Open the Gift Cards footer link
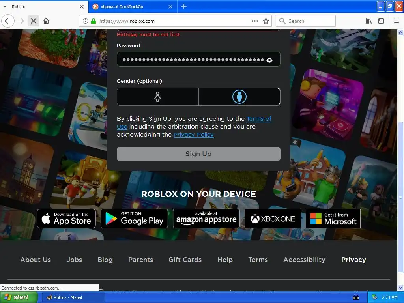The height and width of the screenshot is (303, 404). click(185, 260)
